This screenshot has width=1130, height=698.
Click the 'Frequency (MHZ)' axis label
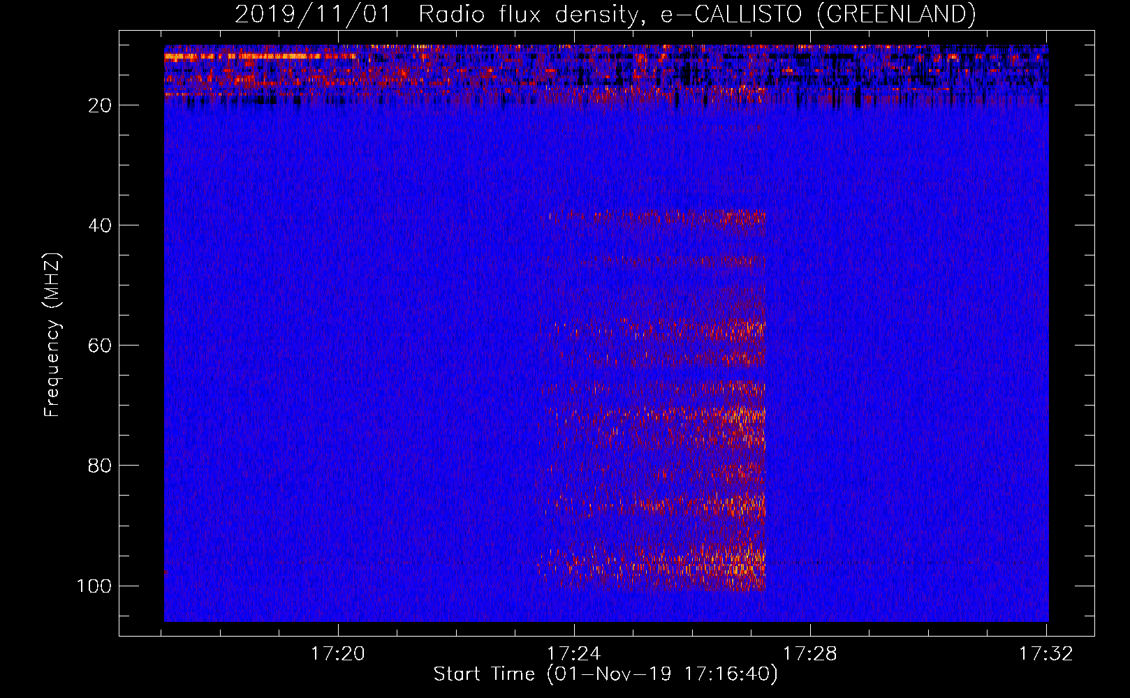tap(52, 335)
